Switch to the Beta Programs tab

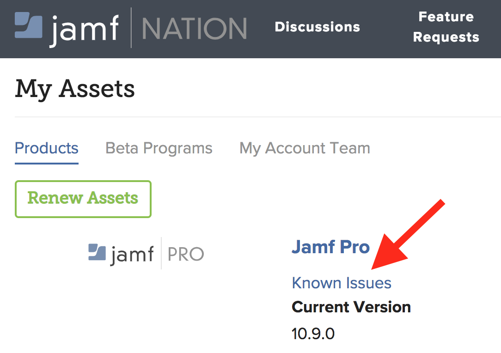(x=159, y=148)
